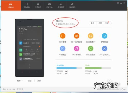Click the phone notification close X
Image resolution: width=128 pixels, height=93 pixels.
[x=30, y=65]
